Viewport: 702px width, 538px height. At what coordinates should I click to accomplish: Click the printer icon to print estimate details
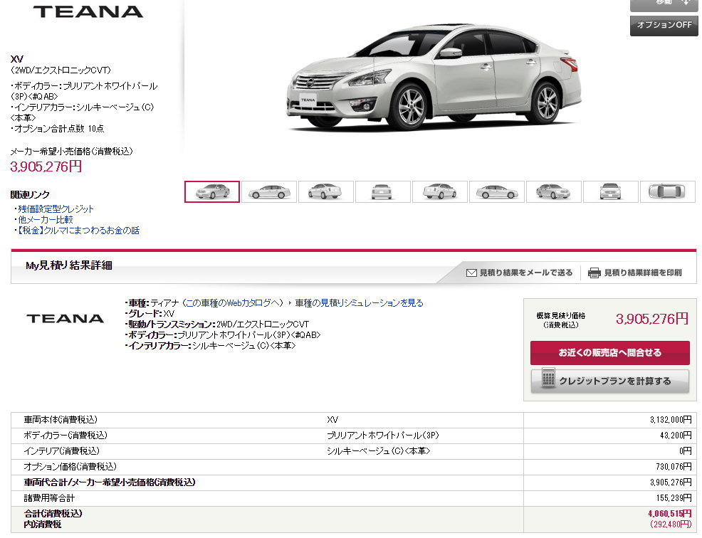(x=594, y=273)
